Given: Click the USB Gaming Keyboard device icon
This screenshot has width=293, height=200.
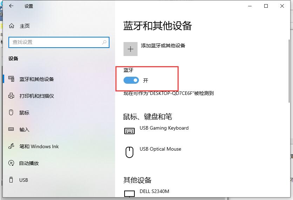Looking at the screenshot, I should pos(129,131).
